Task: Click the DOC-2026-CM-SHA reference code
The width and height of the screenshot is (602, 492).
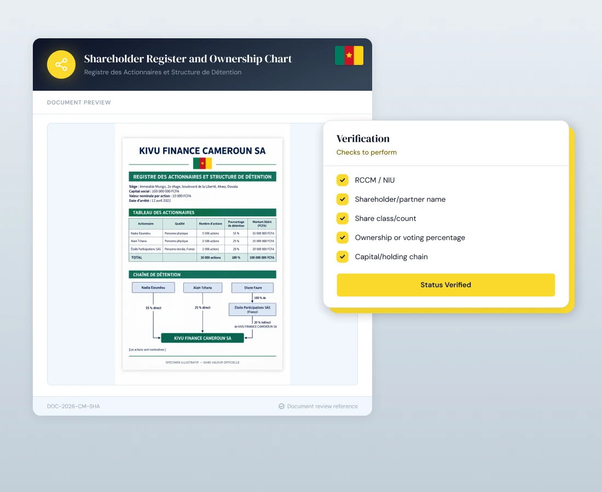Action: pos(73,406)
